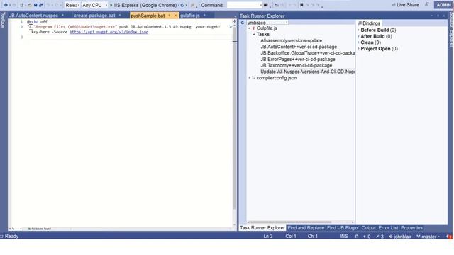Image resolution: width=454 pixels, height=255 pixels.
Task: Click the Bindings tab header
Action: [x=369, y=23]
